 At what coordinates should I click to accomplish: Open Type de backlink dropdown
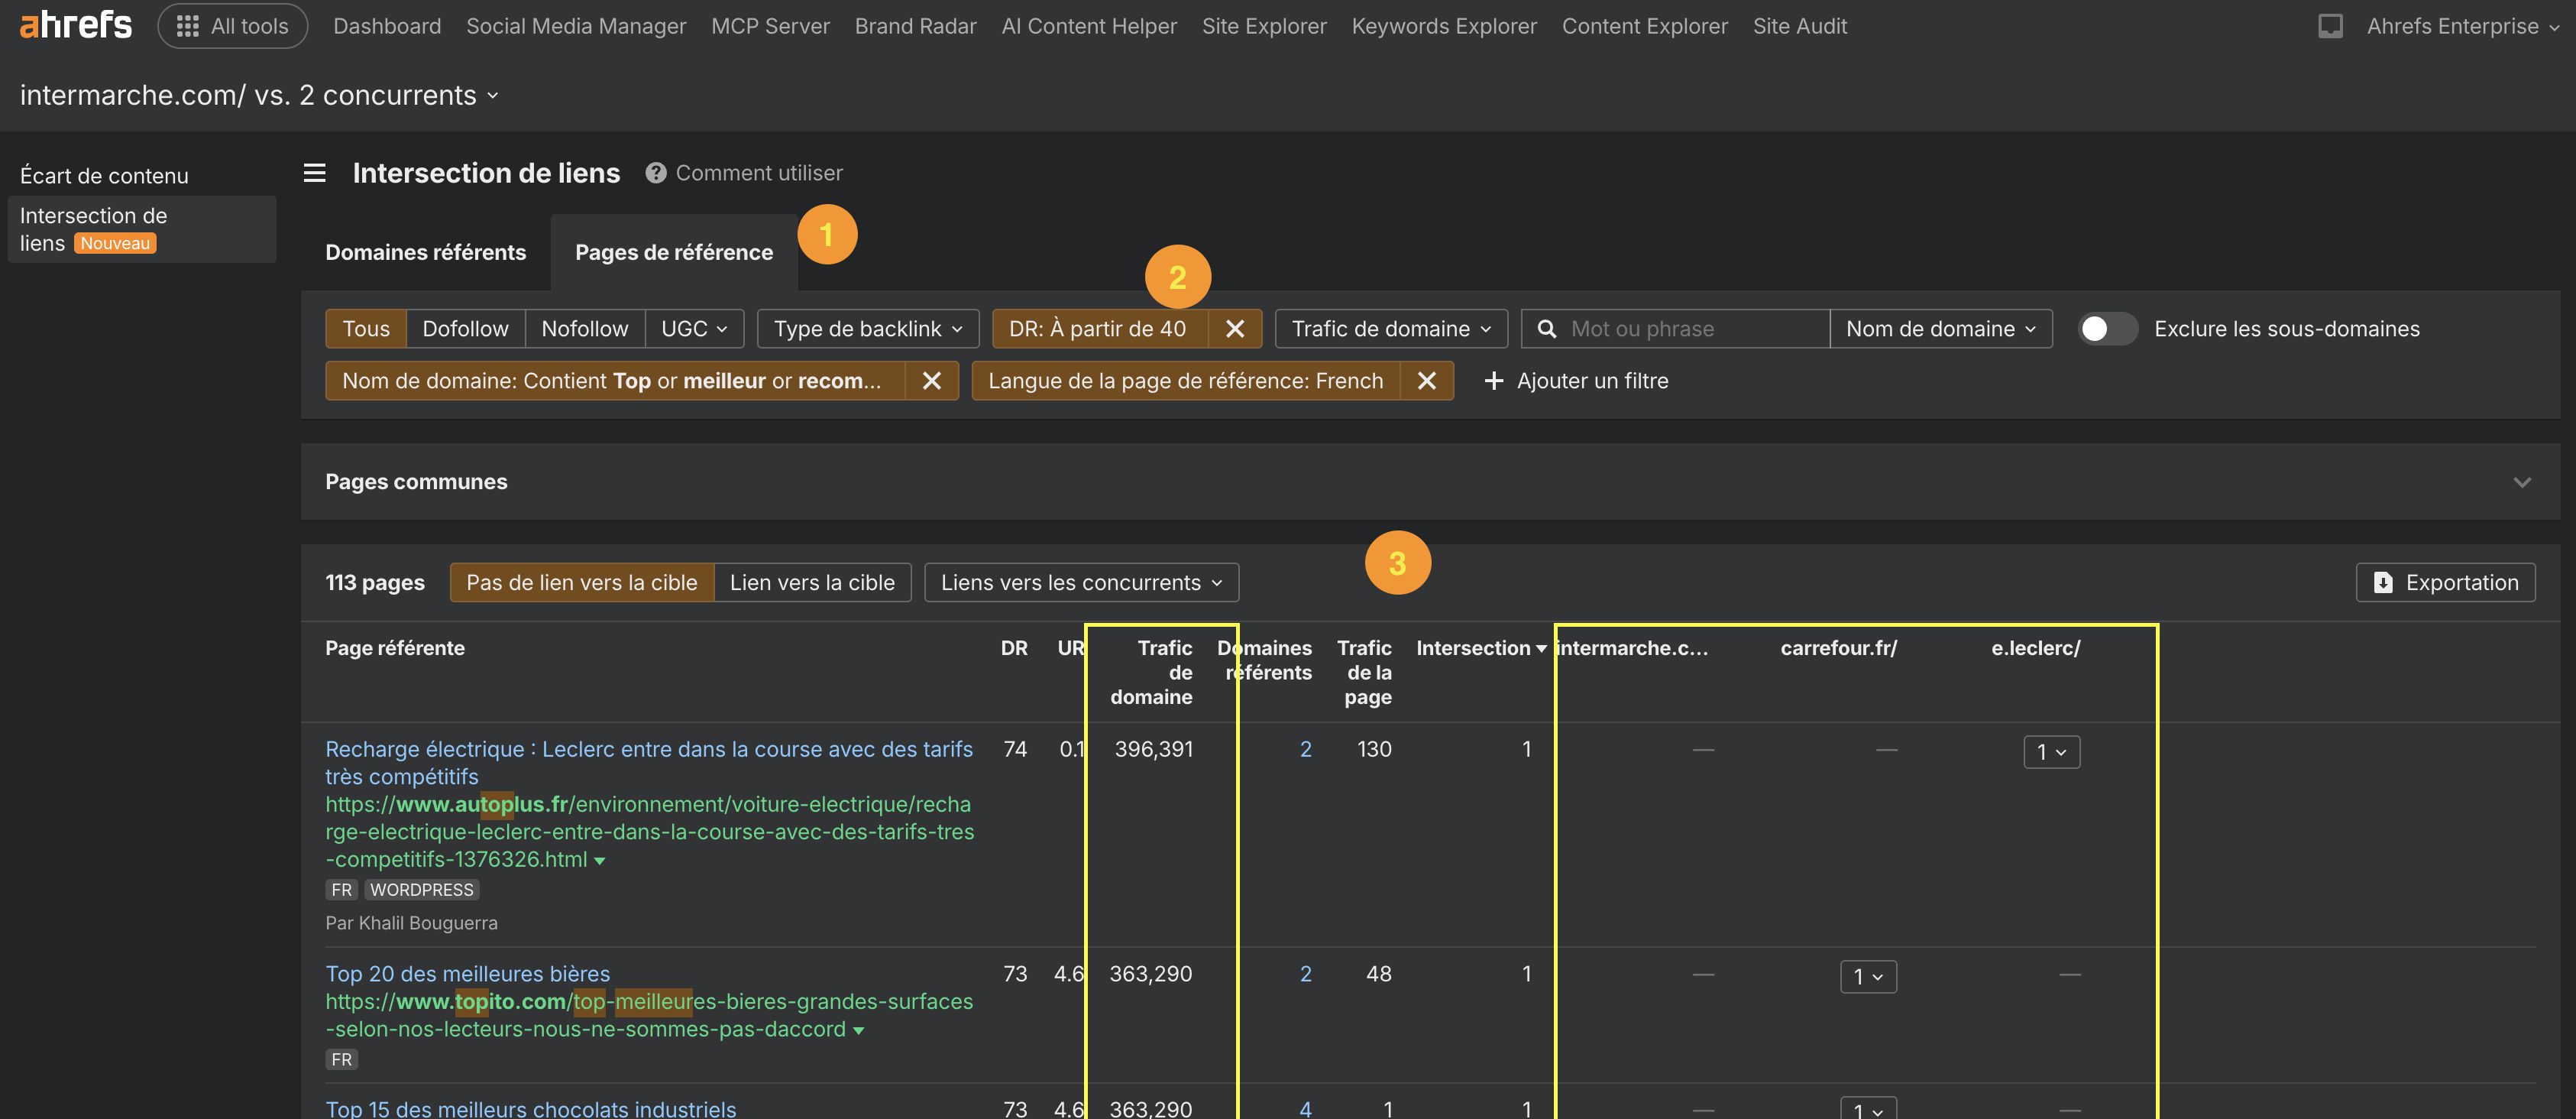coord(867,329)
